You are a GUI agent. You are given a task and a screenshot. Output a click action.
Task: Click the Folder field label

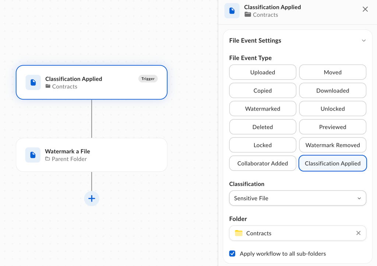pos(238,219)
